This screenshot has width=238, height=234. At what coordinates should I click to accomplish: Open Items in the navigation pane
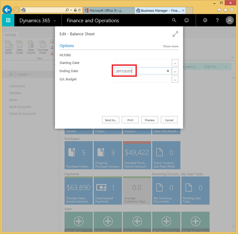click(13, 100)
